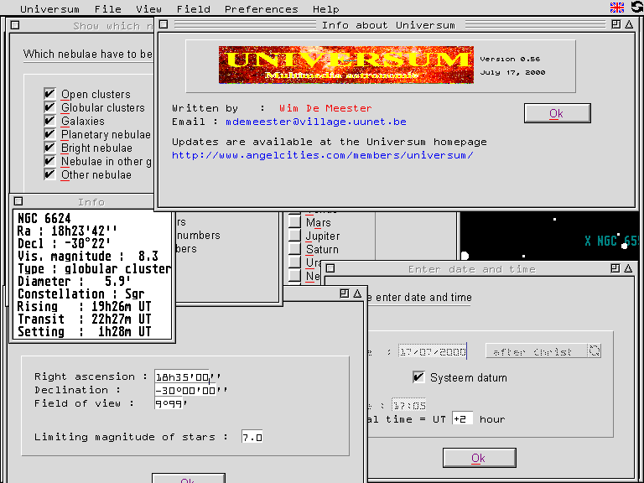Click the mdemeester email address link
Screen dimensions: 644x483
point(316,122)
